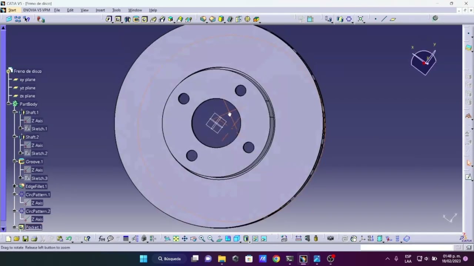Image resolution: width=474 pixels, height=266 pixels.
Task: Click the Capture camera icon
Action: click(331, 239)
